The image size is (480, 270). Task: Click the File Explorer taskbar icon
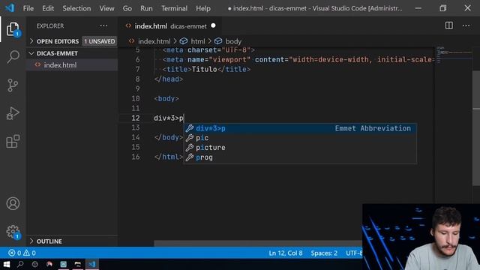78,264
